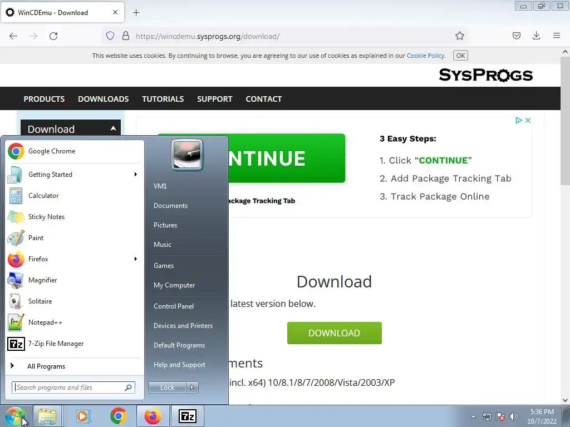
Task: Open 7-Zip File Manager in Start menu
Action: tap(75, 343)
